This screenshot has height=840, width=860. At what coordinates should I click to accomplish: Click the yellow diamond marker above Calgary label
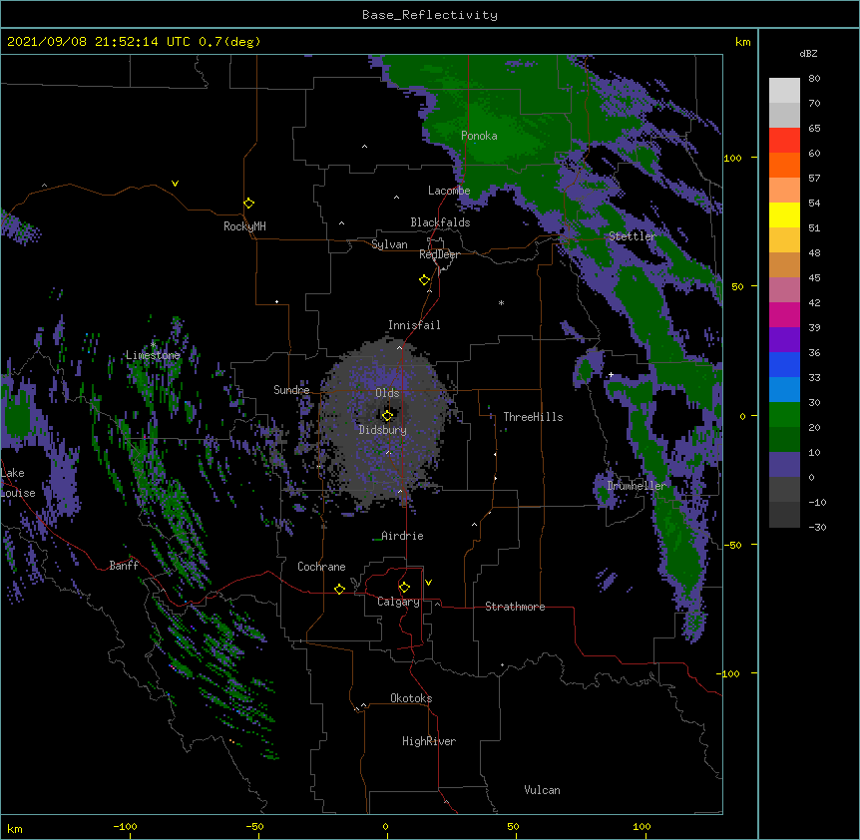pyautogui.click(x=404, y=588)
